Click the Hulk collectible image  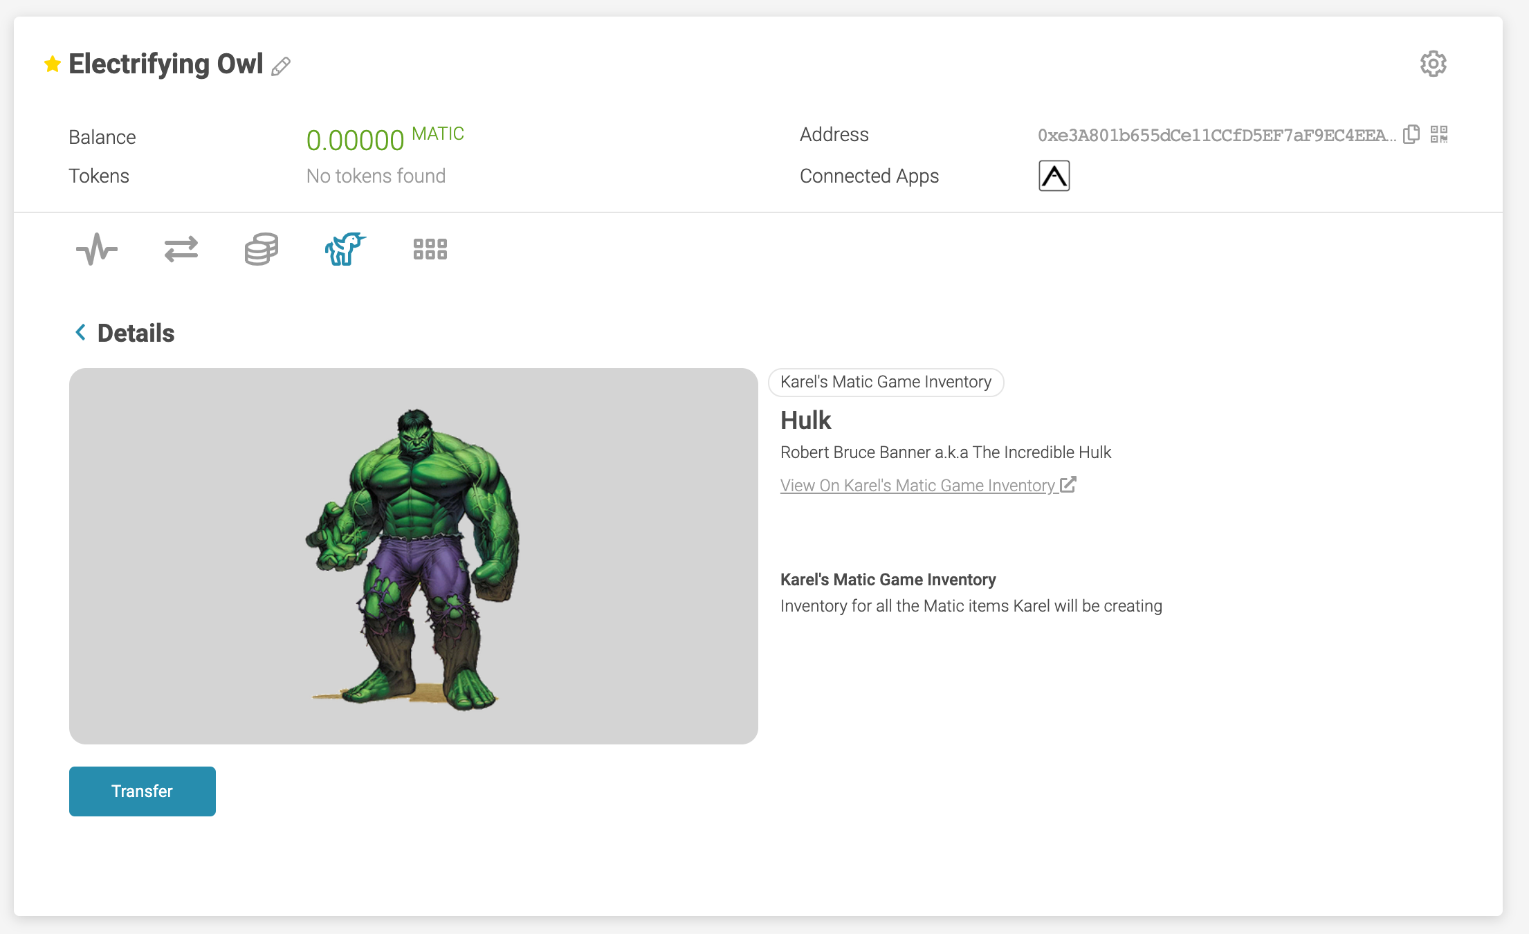tap(414, 556)
